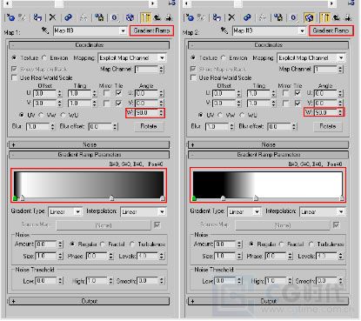The width and height of the screenshot is (361, 321).
Task: Select middle flag on Map 1 gradient ramp
Action: [x=111, y=198]
